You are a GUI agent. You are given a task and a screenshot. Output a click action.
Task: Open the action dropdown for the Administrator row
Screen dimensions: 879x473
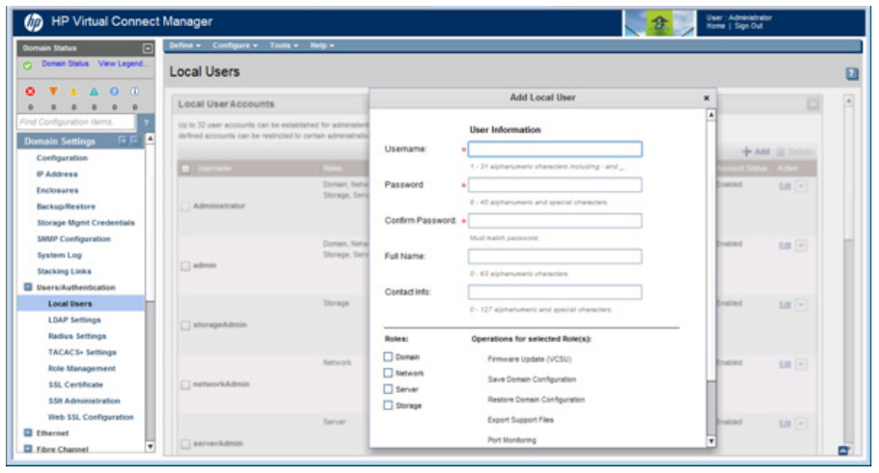pos(801,186)
